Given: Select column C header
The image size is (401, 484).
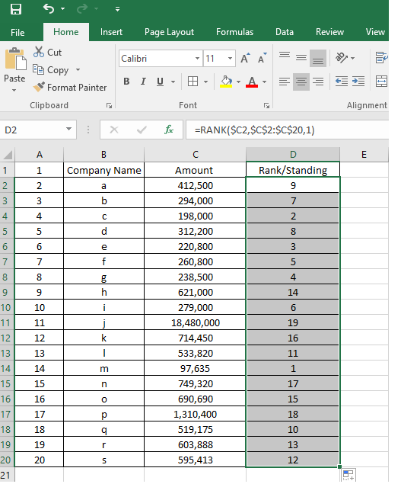Looking at the screenshot, I should [195, 154].
